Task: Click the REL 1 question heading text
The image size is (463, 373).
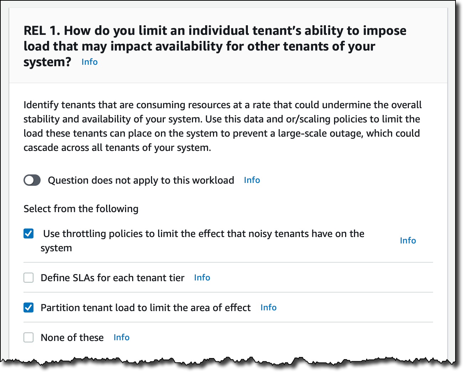Action: tap(215, 46)
